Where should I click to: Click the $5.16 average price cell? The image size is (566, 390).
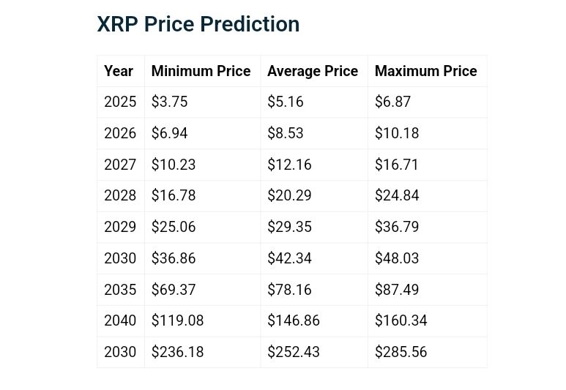pos(286,102)
